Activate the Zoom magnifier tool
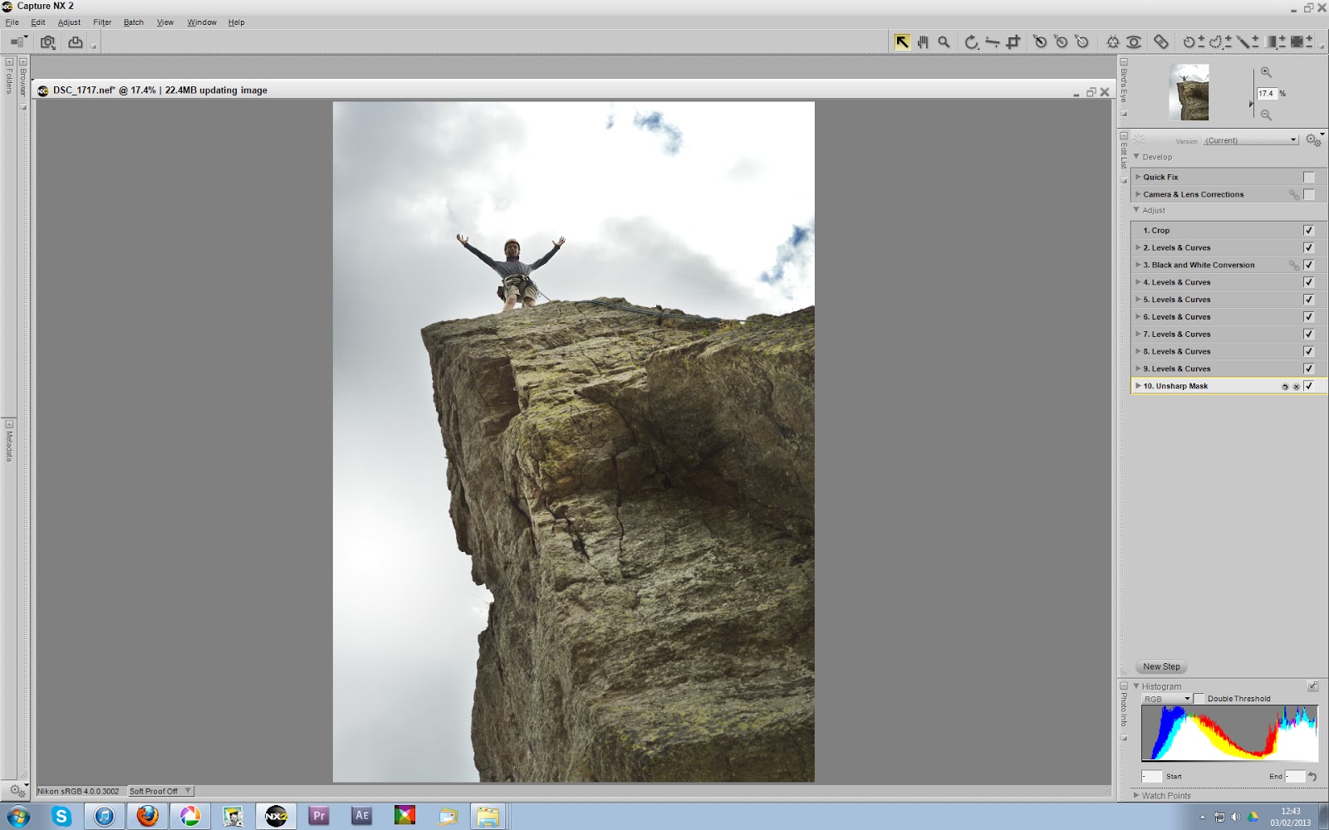 [944, 41]
